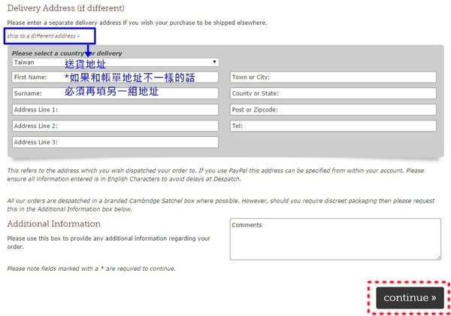Click inside the Comments text area
Viewport: 451px width, 316px height.
point(335,239)
